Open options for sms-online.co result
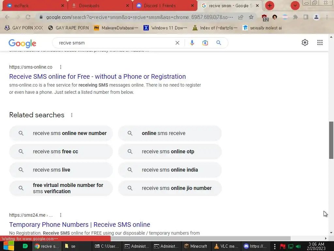This screenshot has height=251, width=334. tap(61, 67)
